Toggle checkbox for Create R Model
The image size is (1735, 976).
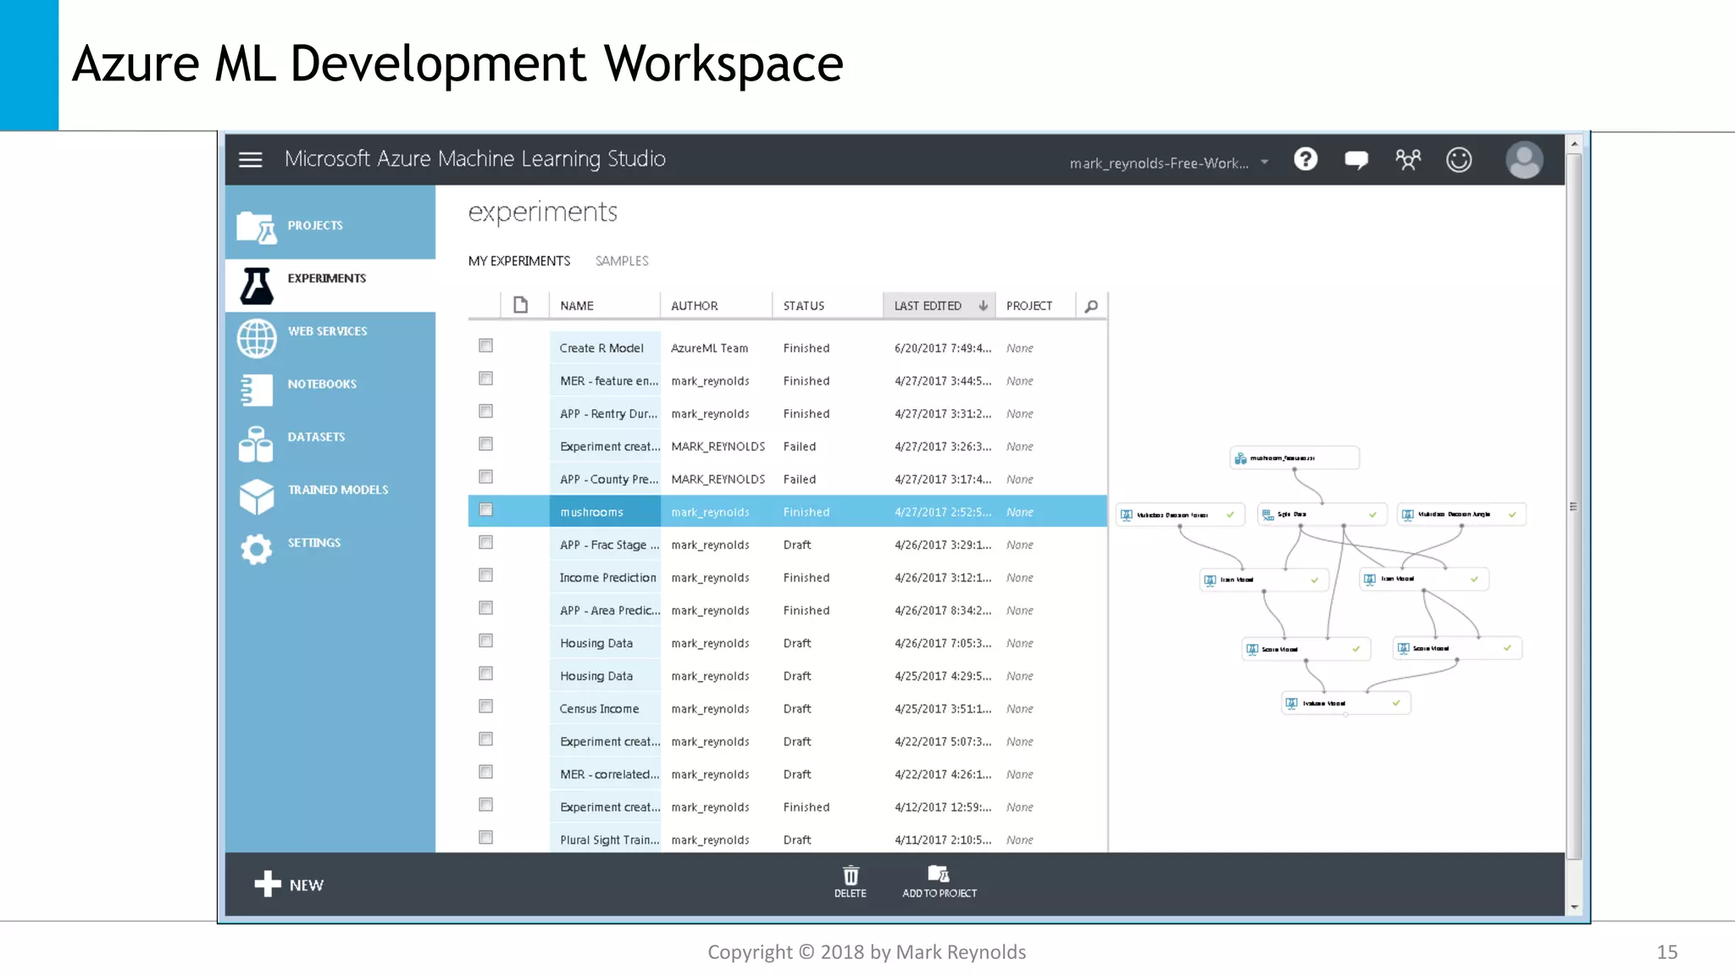[485, 346]
